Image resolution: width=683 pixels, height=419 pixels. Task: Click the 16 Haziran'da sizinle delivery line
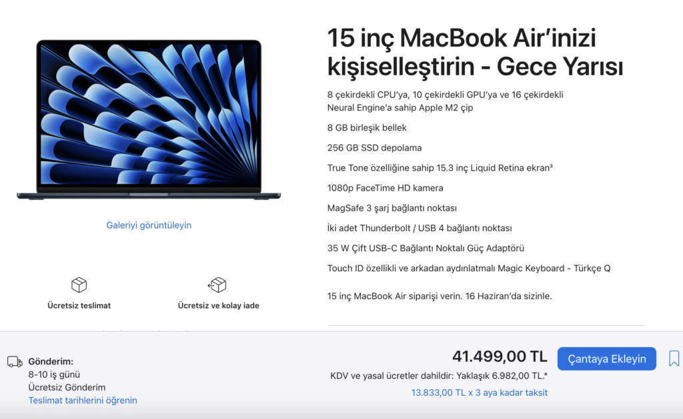[440, 296]
